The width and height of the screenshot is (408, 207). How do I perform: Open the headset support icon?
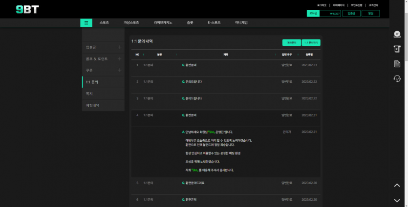coord(397,79)
